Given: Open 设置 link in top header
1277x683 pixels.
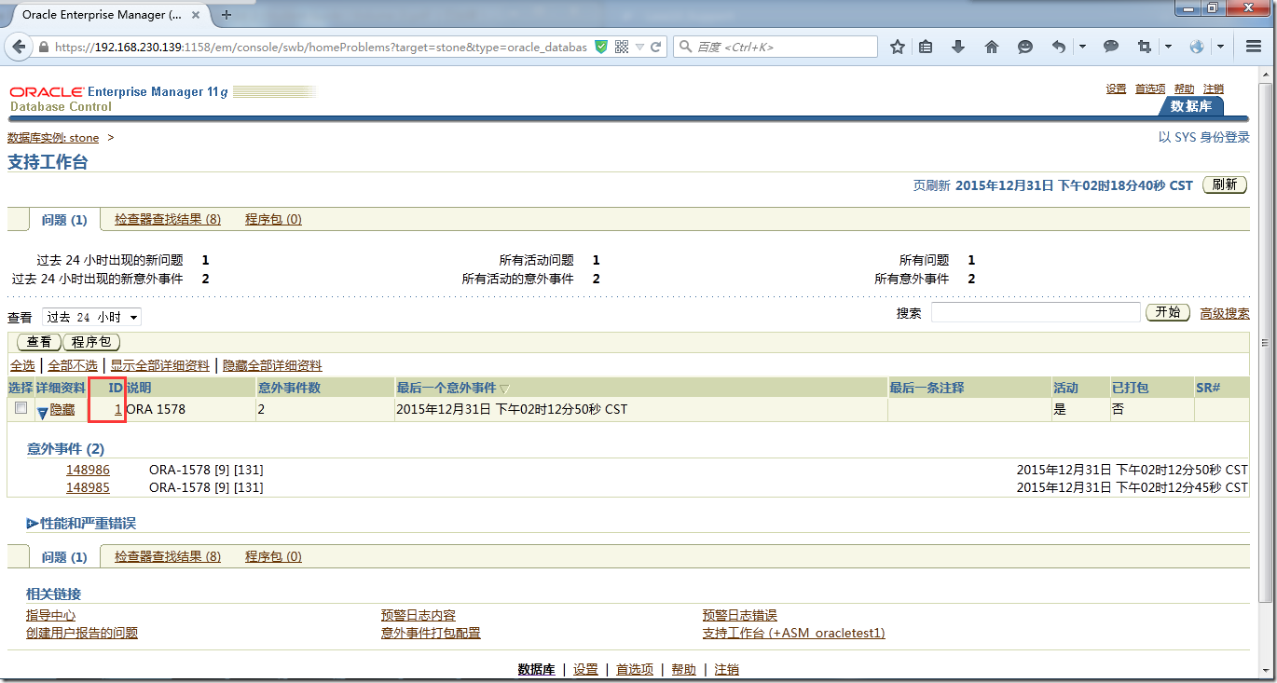Looking at the screenshot, I should pos(1116,89).
